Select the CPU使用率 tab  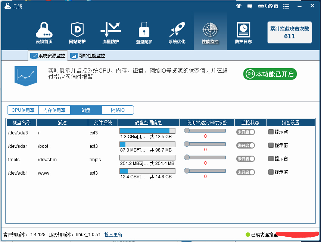click(23, 110)
